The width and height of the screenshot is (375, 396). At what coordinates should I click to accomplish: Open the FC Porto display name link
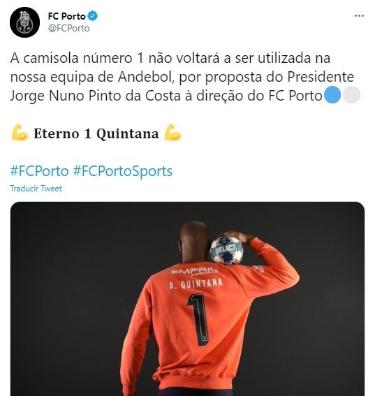[66, 17]
